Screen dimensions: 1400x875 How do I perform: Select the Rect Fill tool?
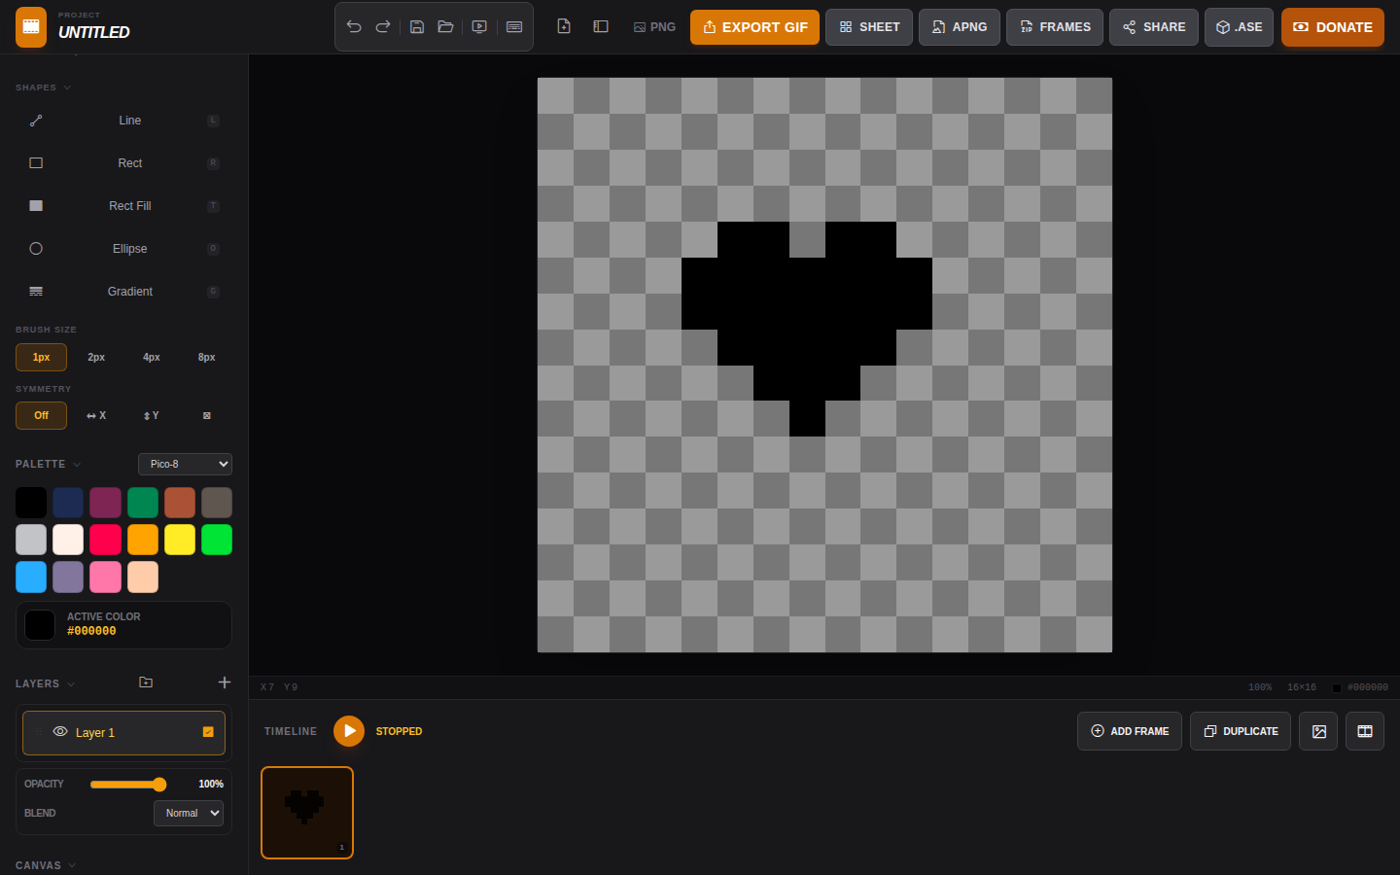[123, 206]
